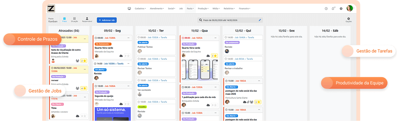Open the clock timer icon in top bar

(x=326, y=8)
